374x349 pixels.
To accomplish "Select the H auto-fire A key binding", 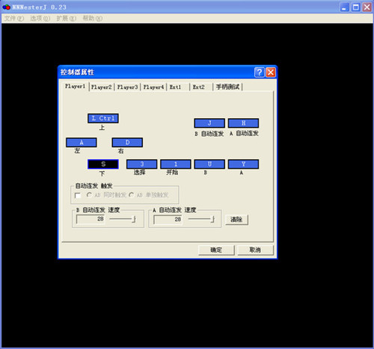I will coord(243,123).
